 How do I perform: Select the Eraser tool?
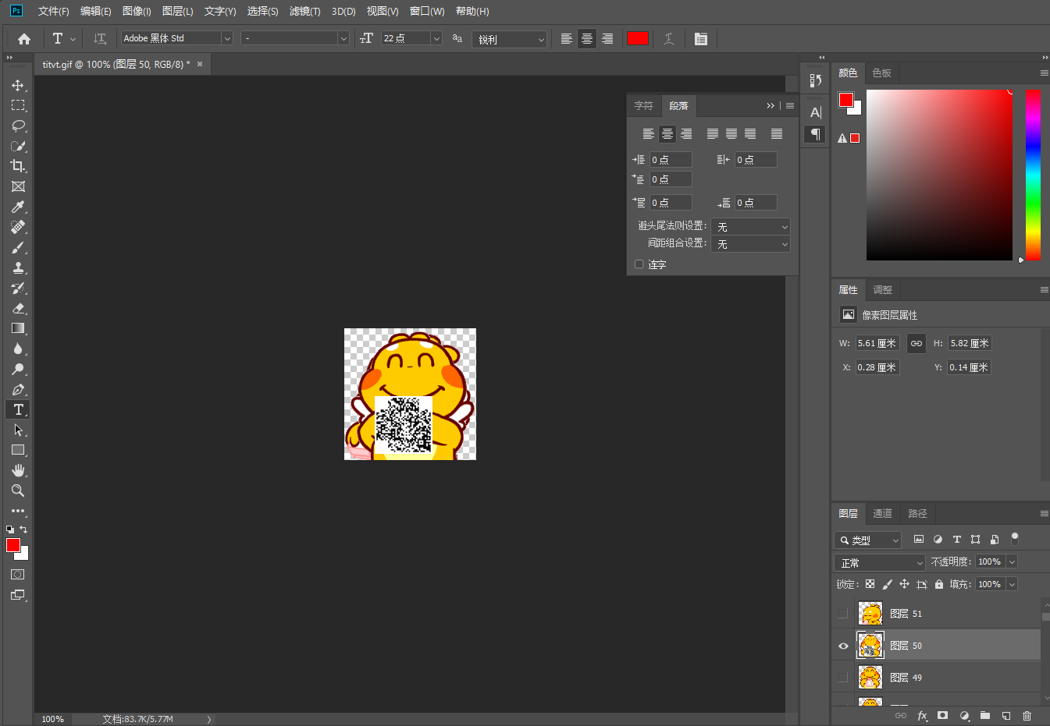coord(18,308)
